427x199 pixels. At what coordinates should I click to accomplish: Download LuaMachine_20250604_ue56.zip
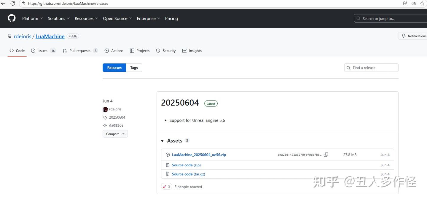click(x=199, y=155)
